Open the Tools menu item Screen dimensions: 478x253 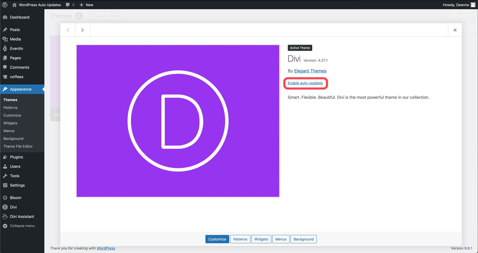pyautogui.click(x=15, y=176)
